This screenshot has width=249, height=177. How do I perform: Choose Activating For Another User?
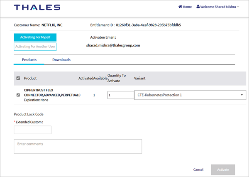(x=35, y=47)
